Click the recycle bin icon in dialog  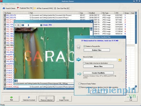79,47
